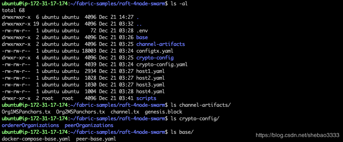Click the 'host2.yaml' filename

tap(151, 78)
